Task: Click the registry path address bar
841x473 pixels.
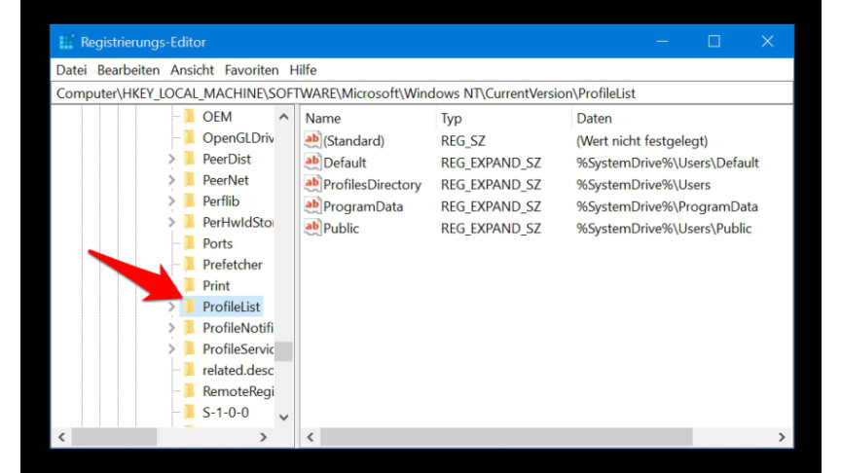Action: [421, 93]
